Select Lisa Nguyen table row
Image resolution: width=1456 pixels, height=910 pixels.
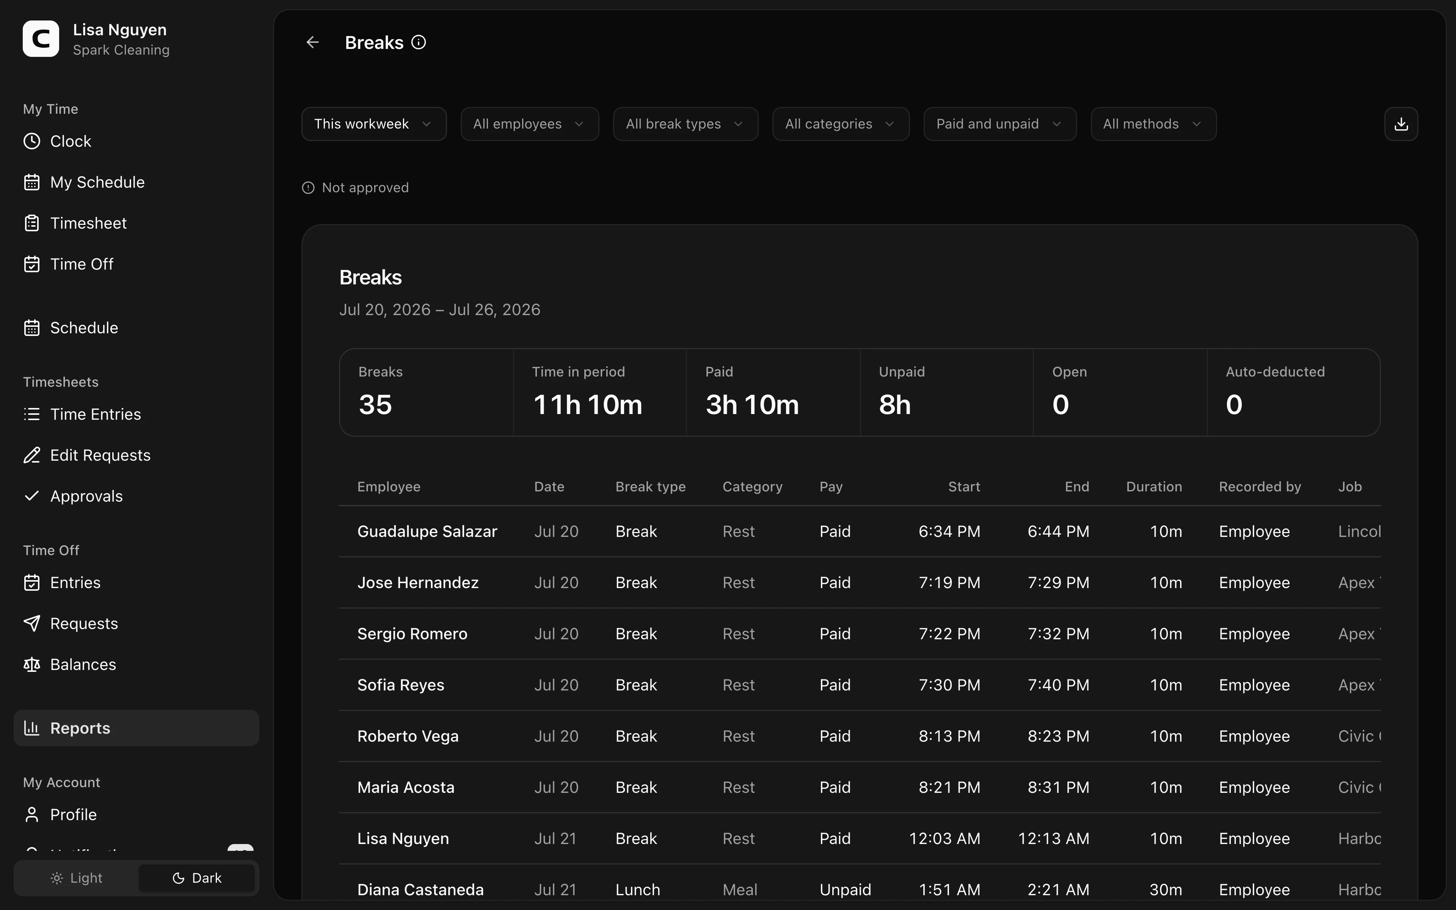(860, 838)
